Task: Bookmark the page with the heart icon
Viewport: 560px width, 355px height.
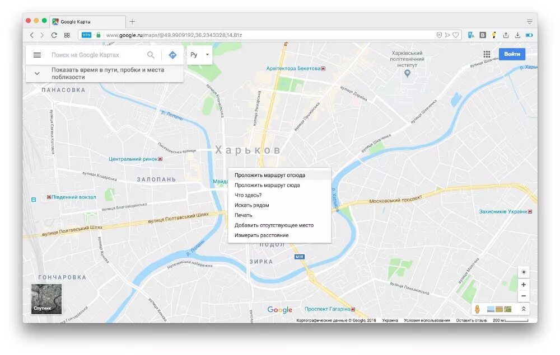Action: pos(456,35)
